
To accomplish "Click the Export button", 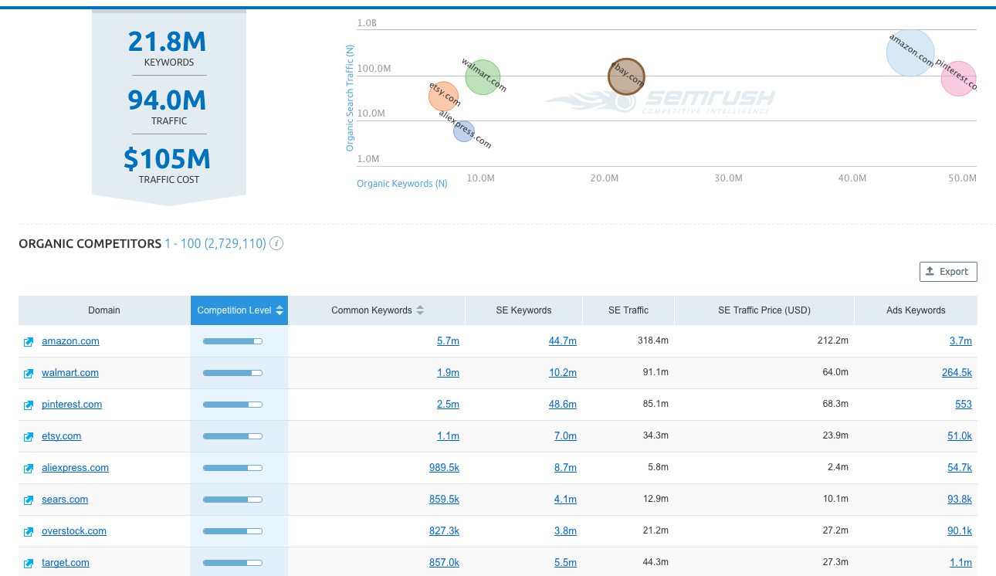I will tap(948, 272).
